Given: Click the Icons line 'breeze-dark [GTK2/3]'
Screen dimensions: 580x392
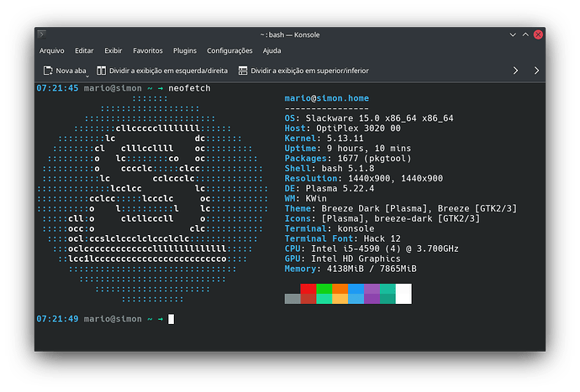Looking at the screenshot, I should 427,218.
